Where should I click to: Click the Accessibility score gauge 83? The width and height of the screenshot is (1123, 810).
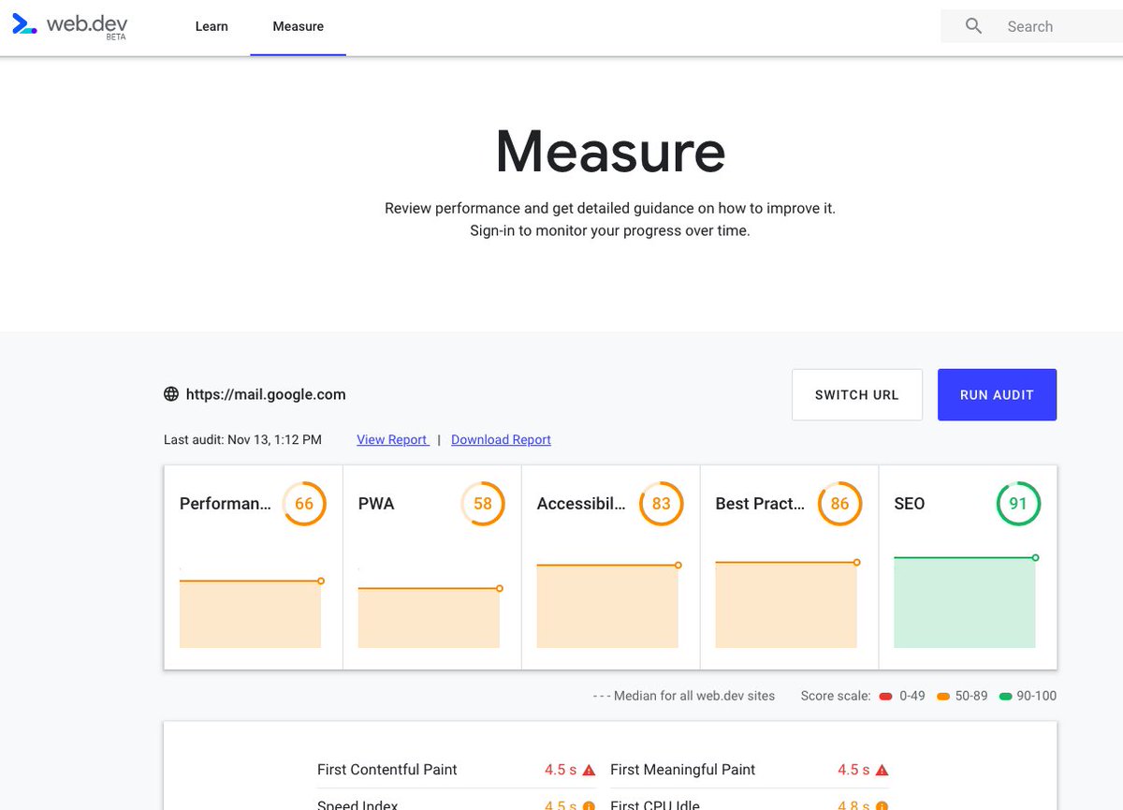[662, 504]
